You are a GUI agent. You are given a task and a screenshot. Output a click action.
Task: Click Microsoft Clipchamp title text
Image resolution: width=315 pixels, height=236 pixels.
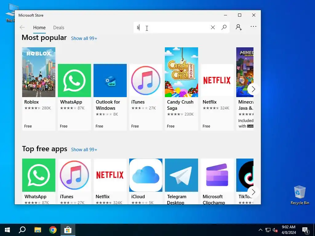click(214, 199)
